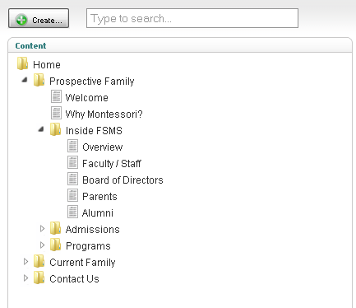
Task: Collapse the Prospective Family node
Action: 25,80
